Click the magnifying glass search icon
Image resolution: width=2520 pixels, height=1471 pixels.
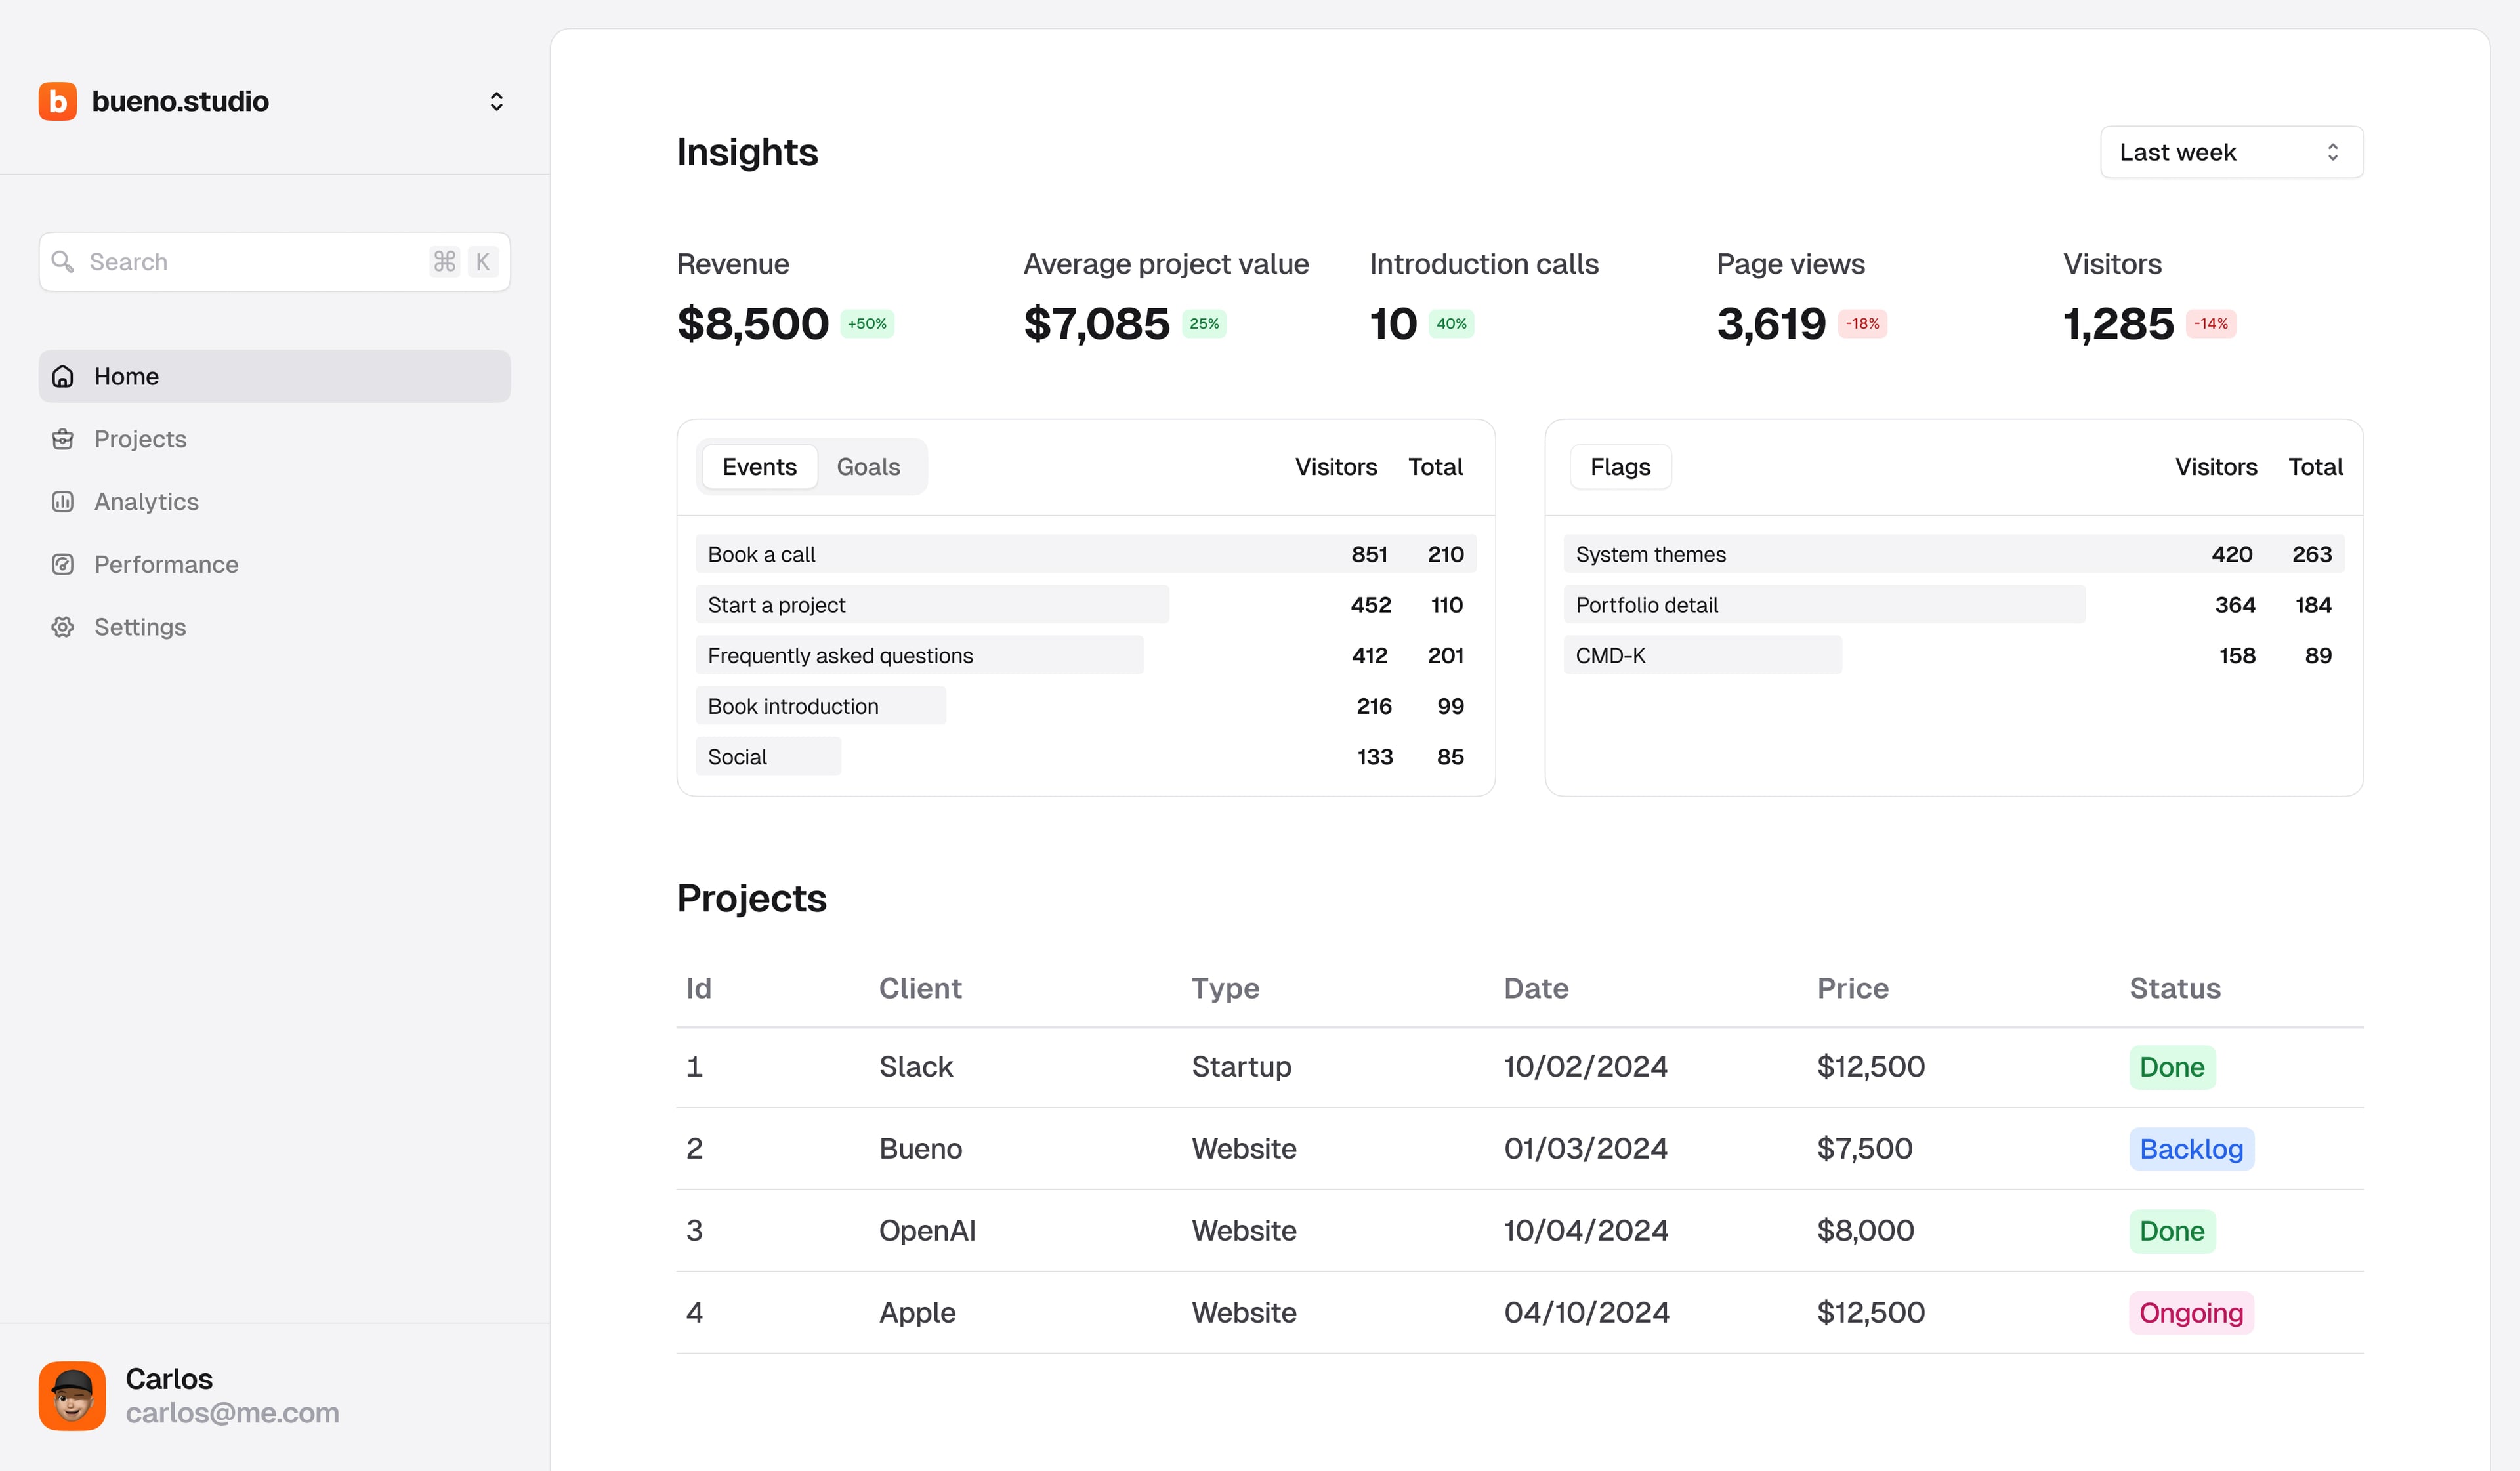tap(63, 261)
